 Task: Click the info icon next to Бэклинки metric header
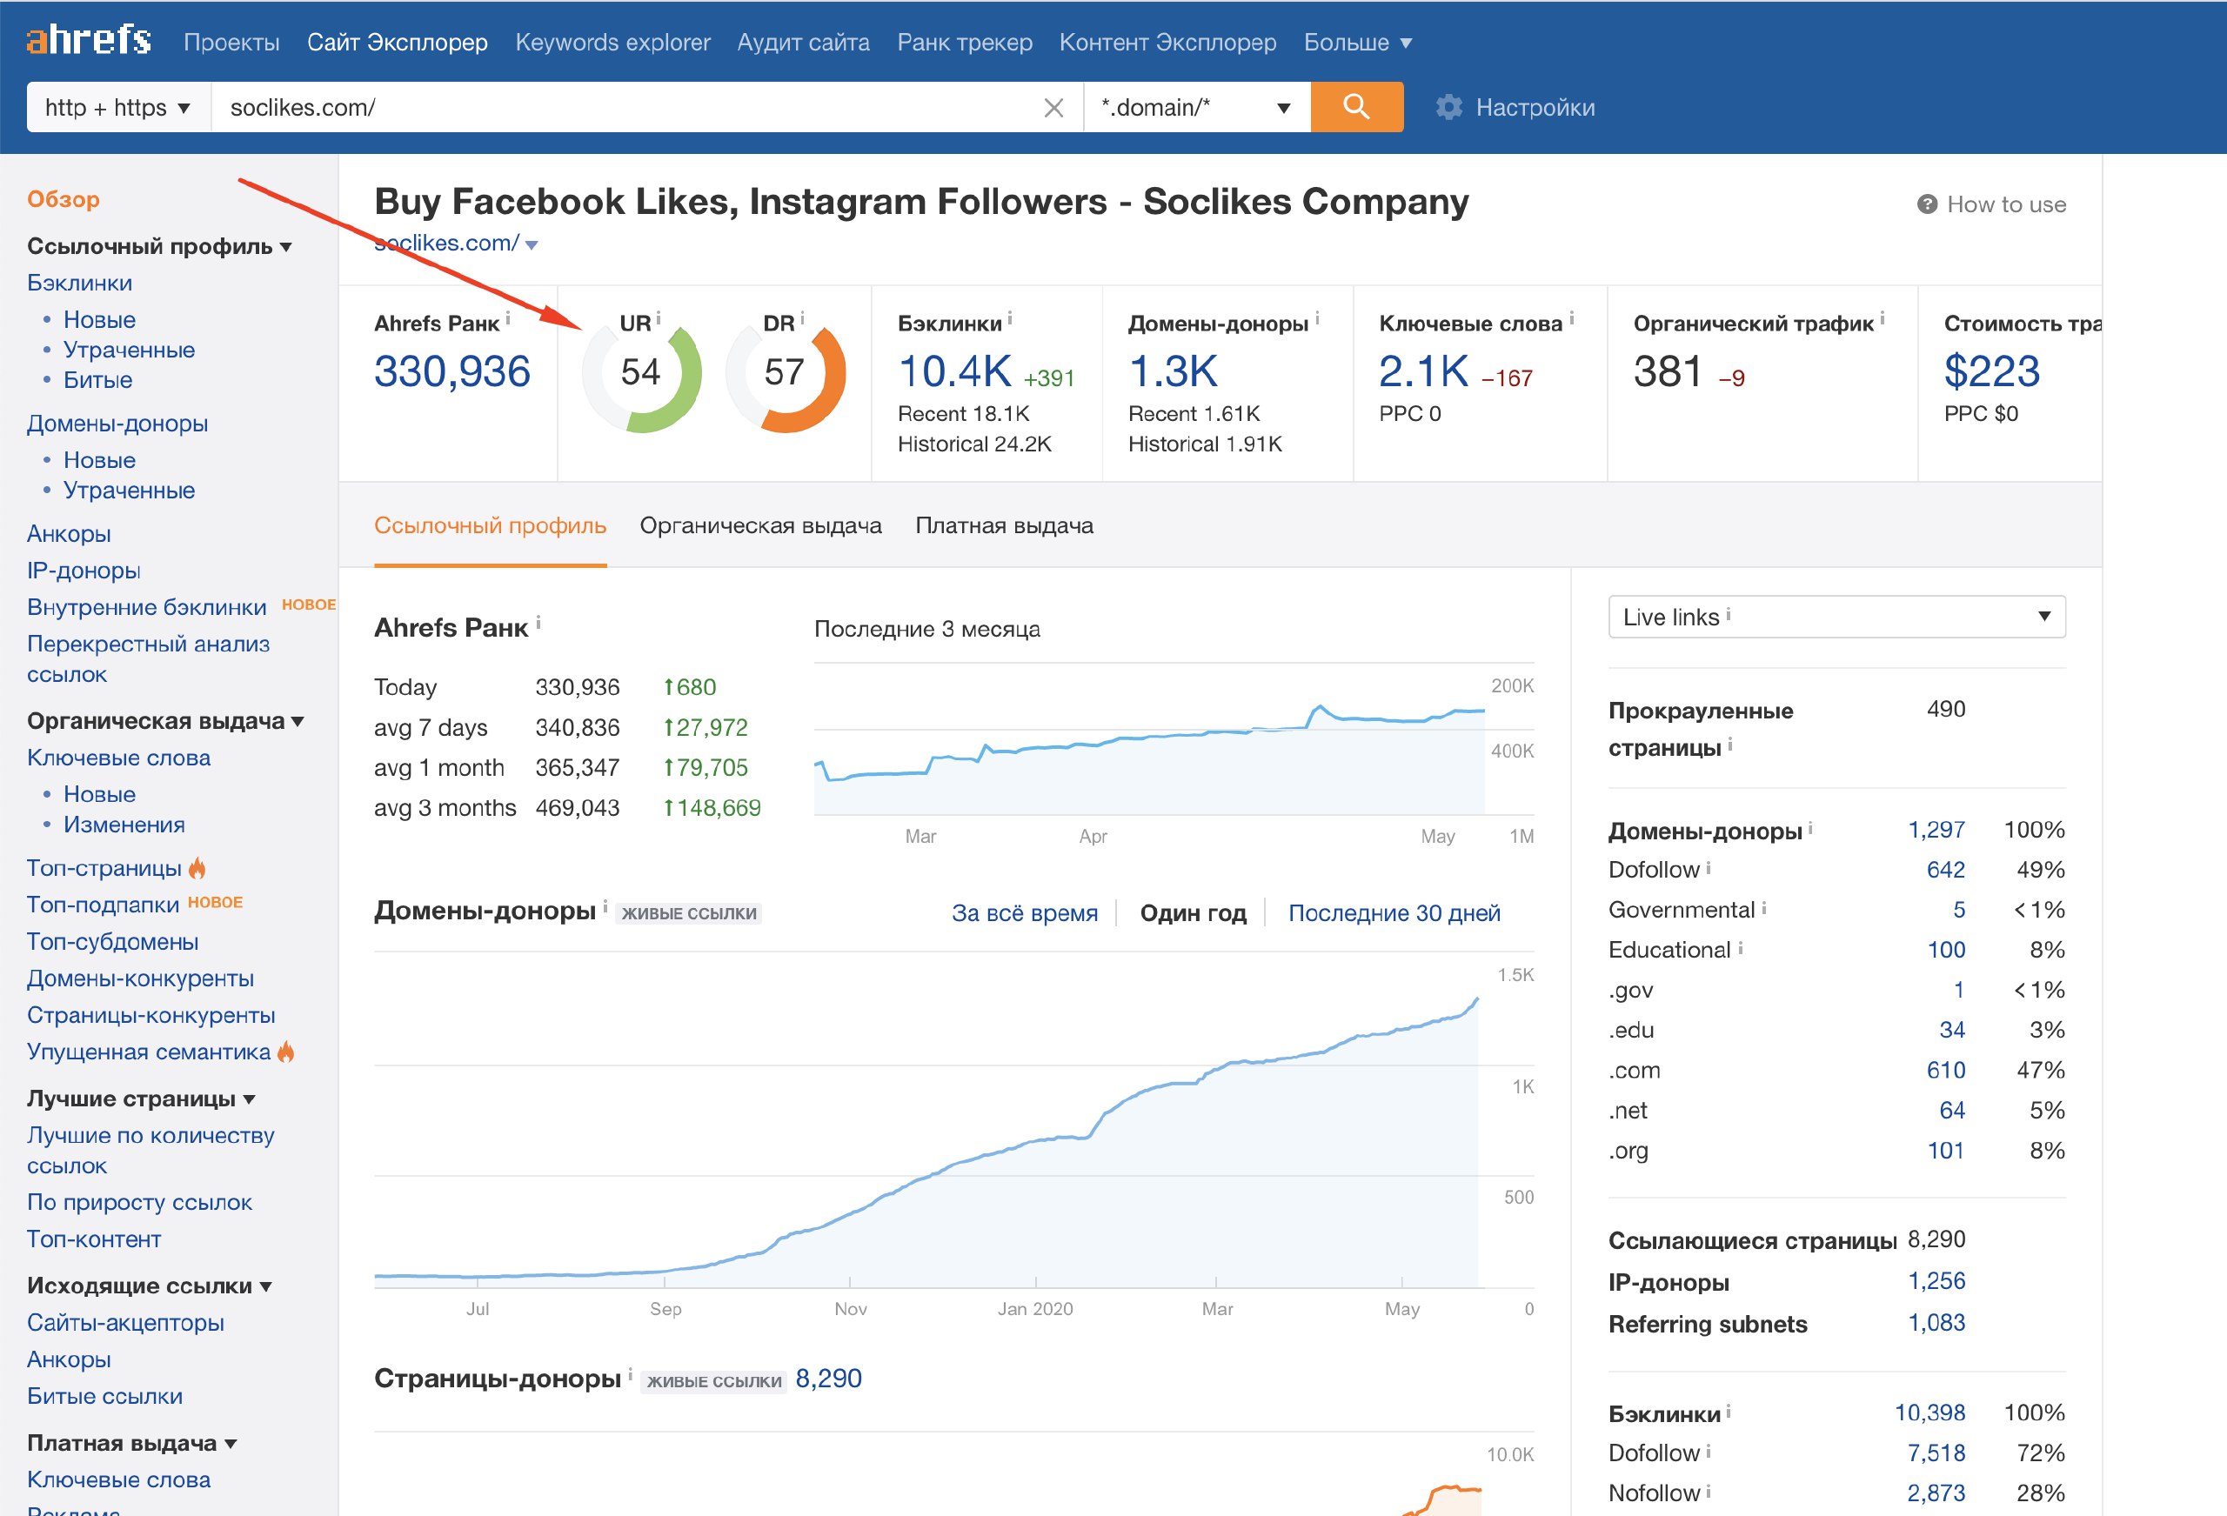(1010, 318)
